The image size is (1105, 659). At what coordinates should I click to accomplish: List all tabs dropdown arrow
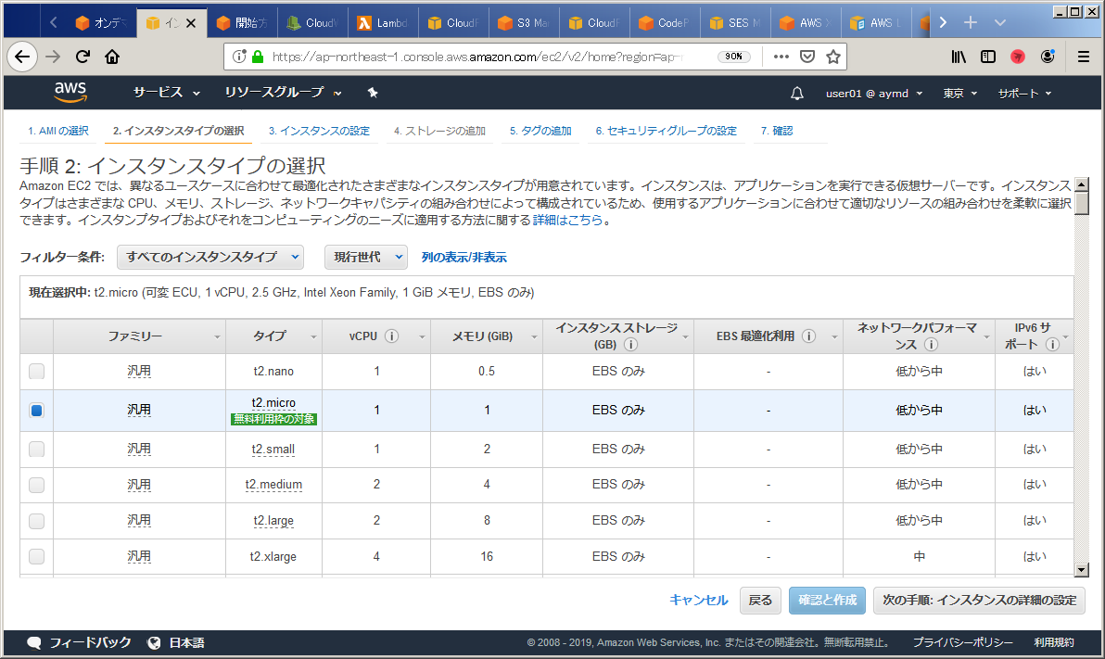point(999,22)
